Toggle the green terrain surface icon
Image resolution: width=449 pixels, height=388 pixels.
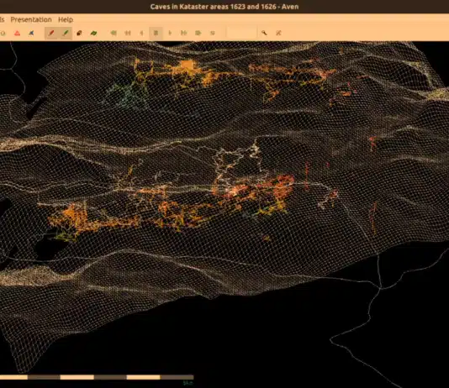(93, 33)
